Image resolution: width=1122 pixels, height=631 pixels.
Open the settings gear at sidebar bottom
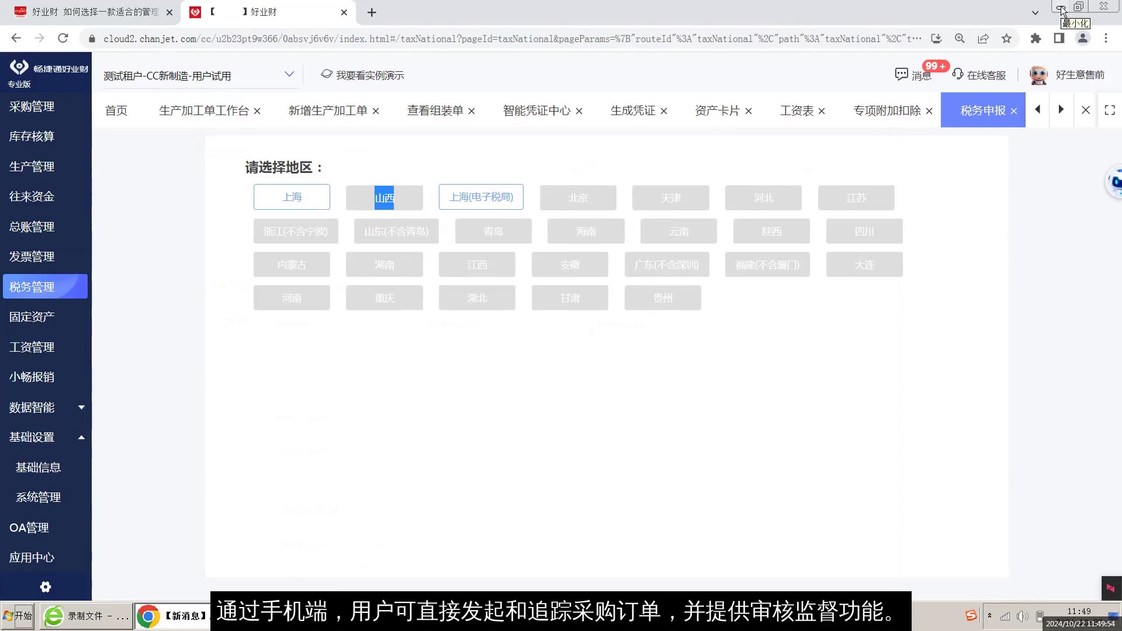tap(46, 587)
